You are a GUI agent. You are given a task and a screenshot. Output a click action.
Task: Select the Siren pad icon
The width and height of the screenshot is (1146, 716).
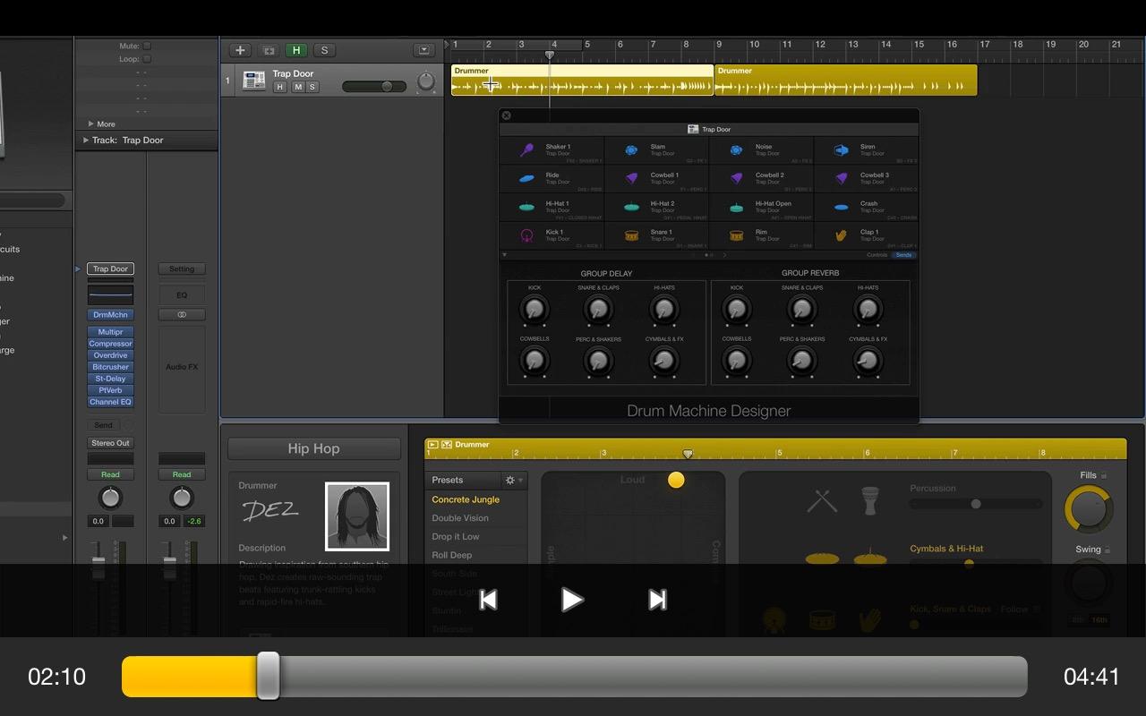click(x=842, y=150)
